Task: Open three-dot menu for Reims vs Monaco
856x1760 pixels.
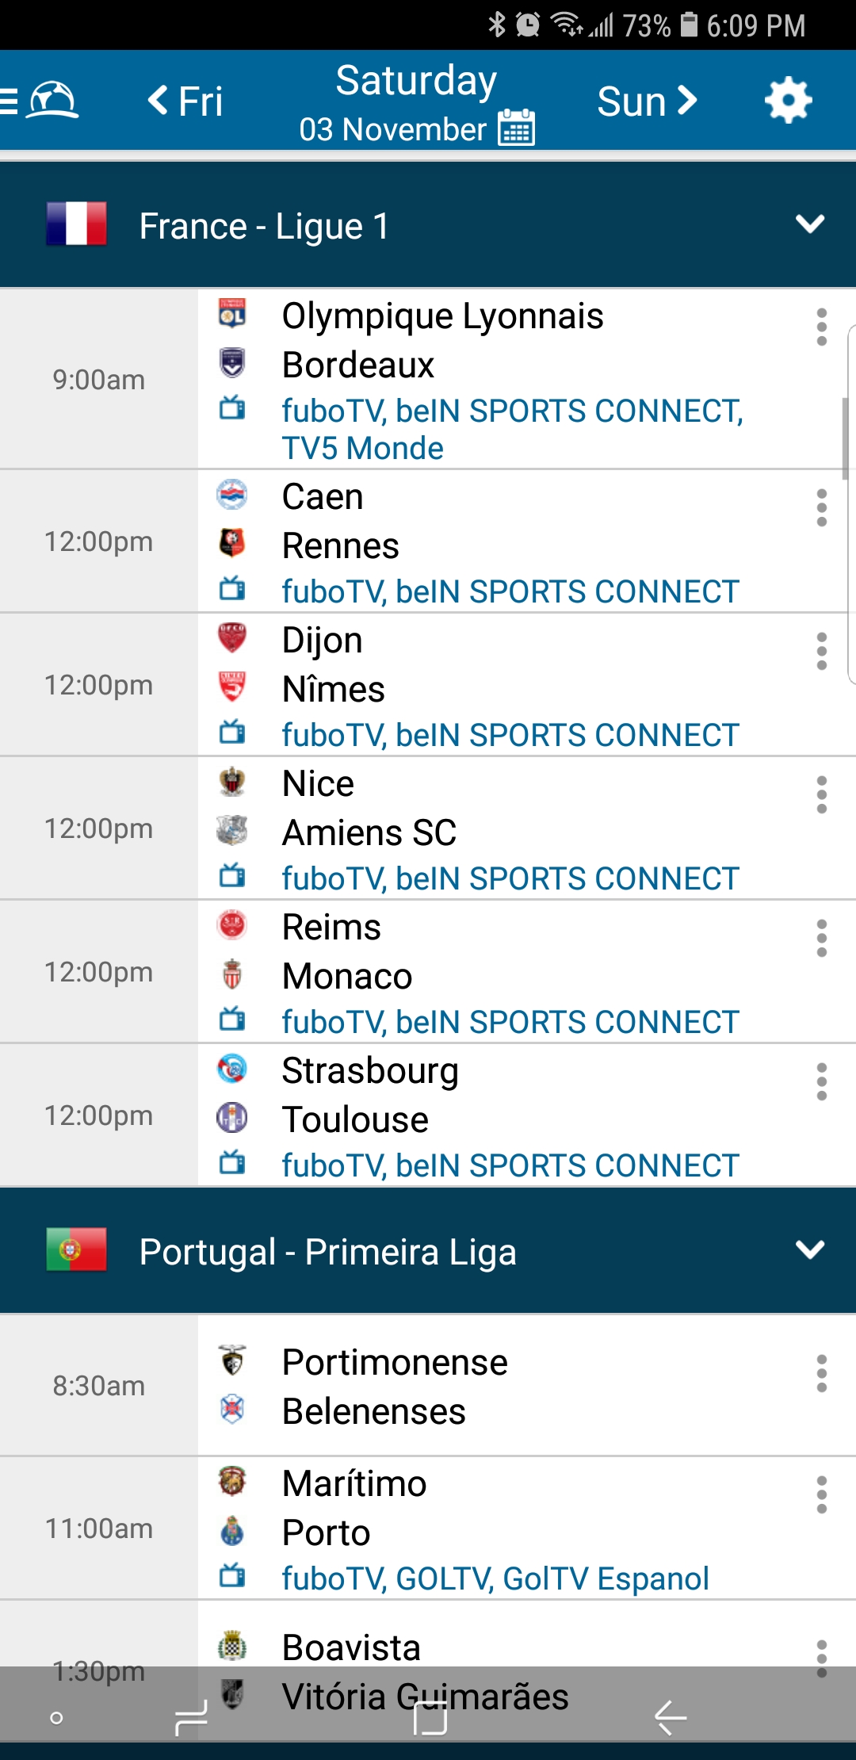Action: pyautogui.click(x=821, y=939)
